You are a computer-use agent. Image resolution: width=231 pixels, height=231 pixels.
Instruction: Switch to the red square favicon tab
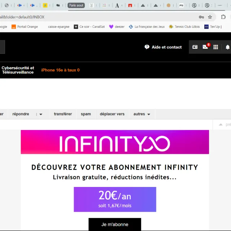(x=130, y=5)
